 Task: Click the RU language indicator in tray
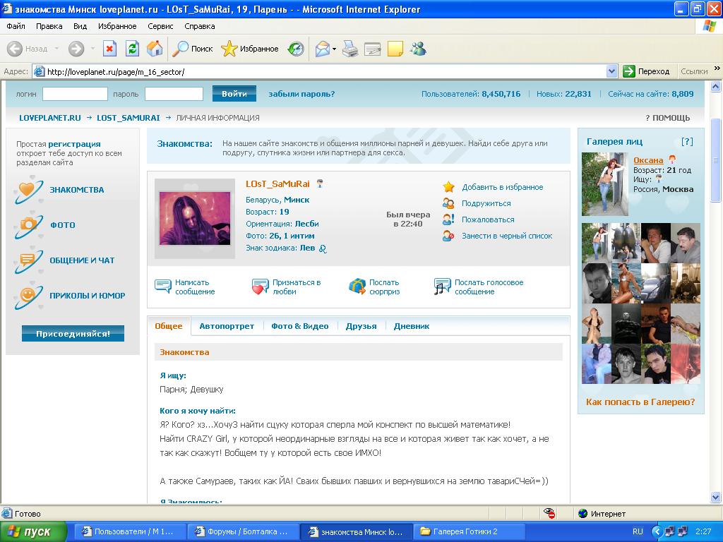[638, 532]
